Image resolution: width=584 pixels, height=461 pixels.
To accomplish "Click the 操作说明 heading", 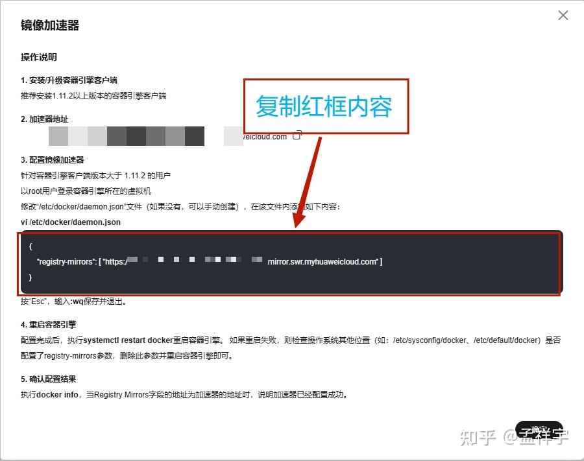I will pyautogui.click(x=39, y=57).
